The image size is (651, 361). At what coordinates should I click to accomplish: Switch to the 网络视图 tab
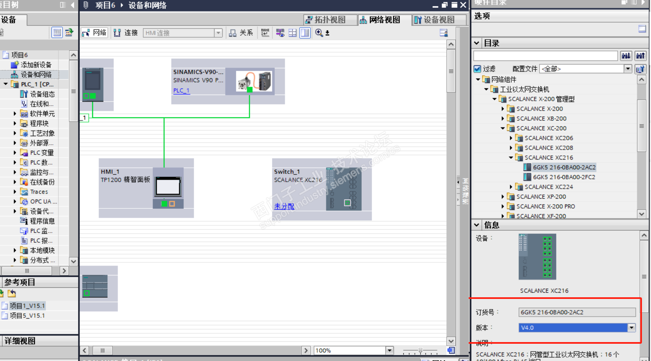pos(384,20)
